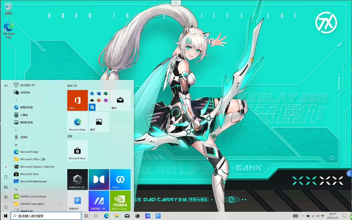
Task: Select the Microsoft Edge desktop shortcut
Action: point(9,30)
